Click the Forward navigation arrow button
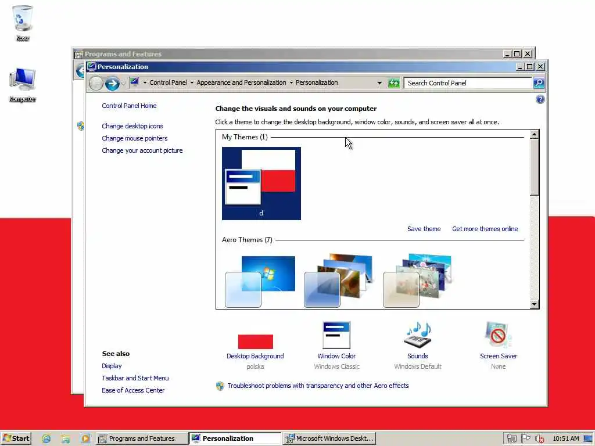This screenshot has height=446, width=595. point(112,83)
